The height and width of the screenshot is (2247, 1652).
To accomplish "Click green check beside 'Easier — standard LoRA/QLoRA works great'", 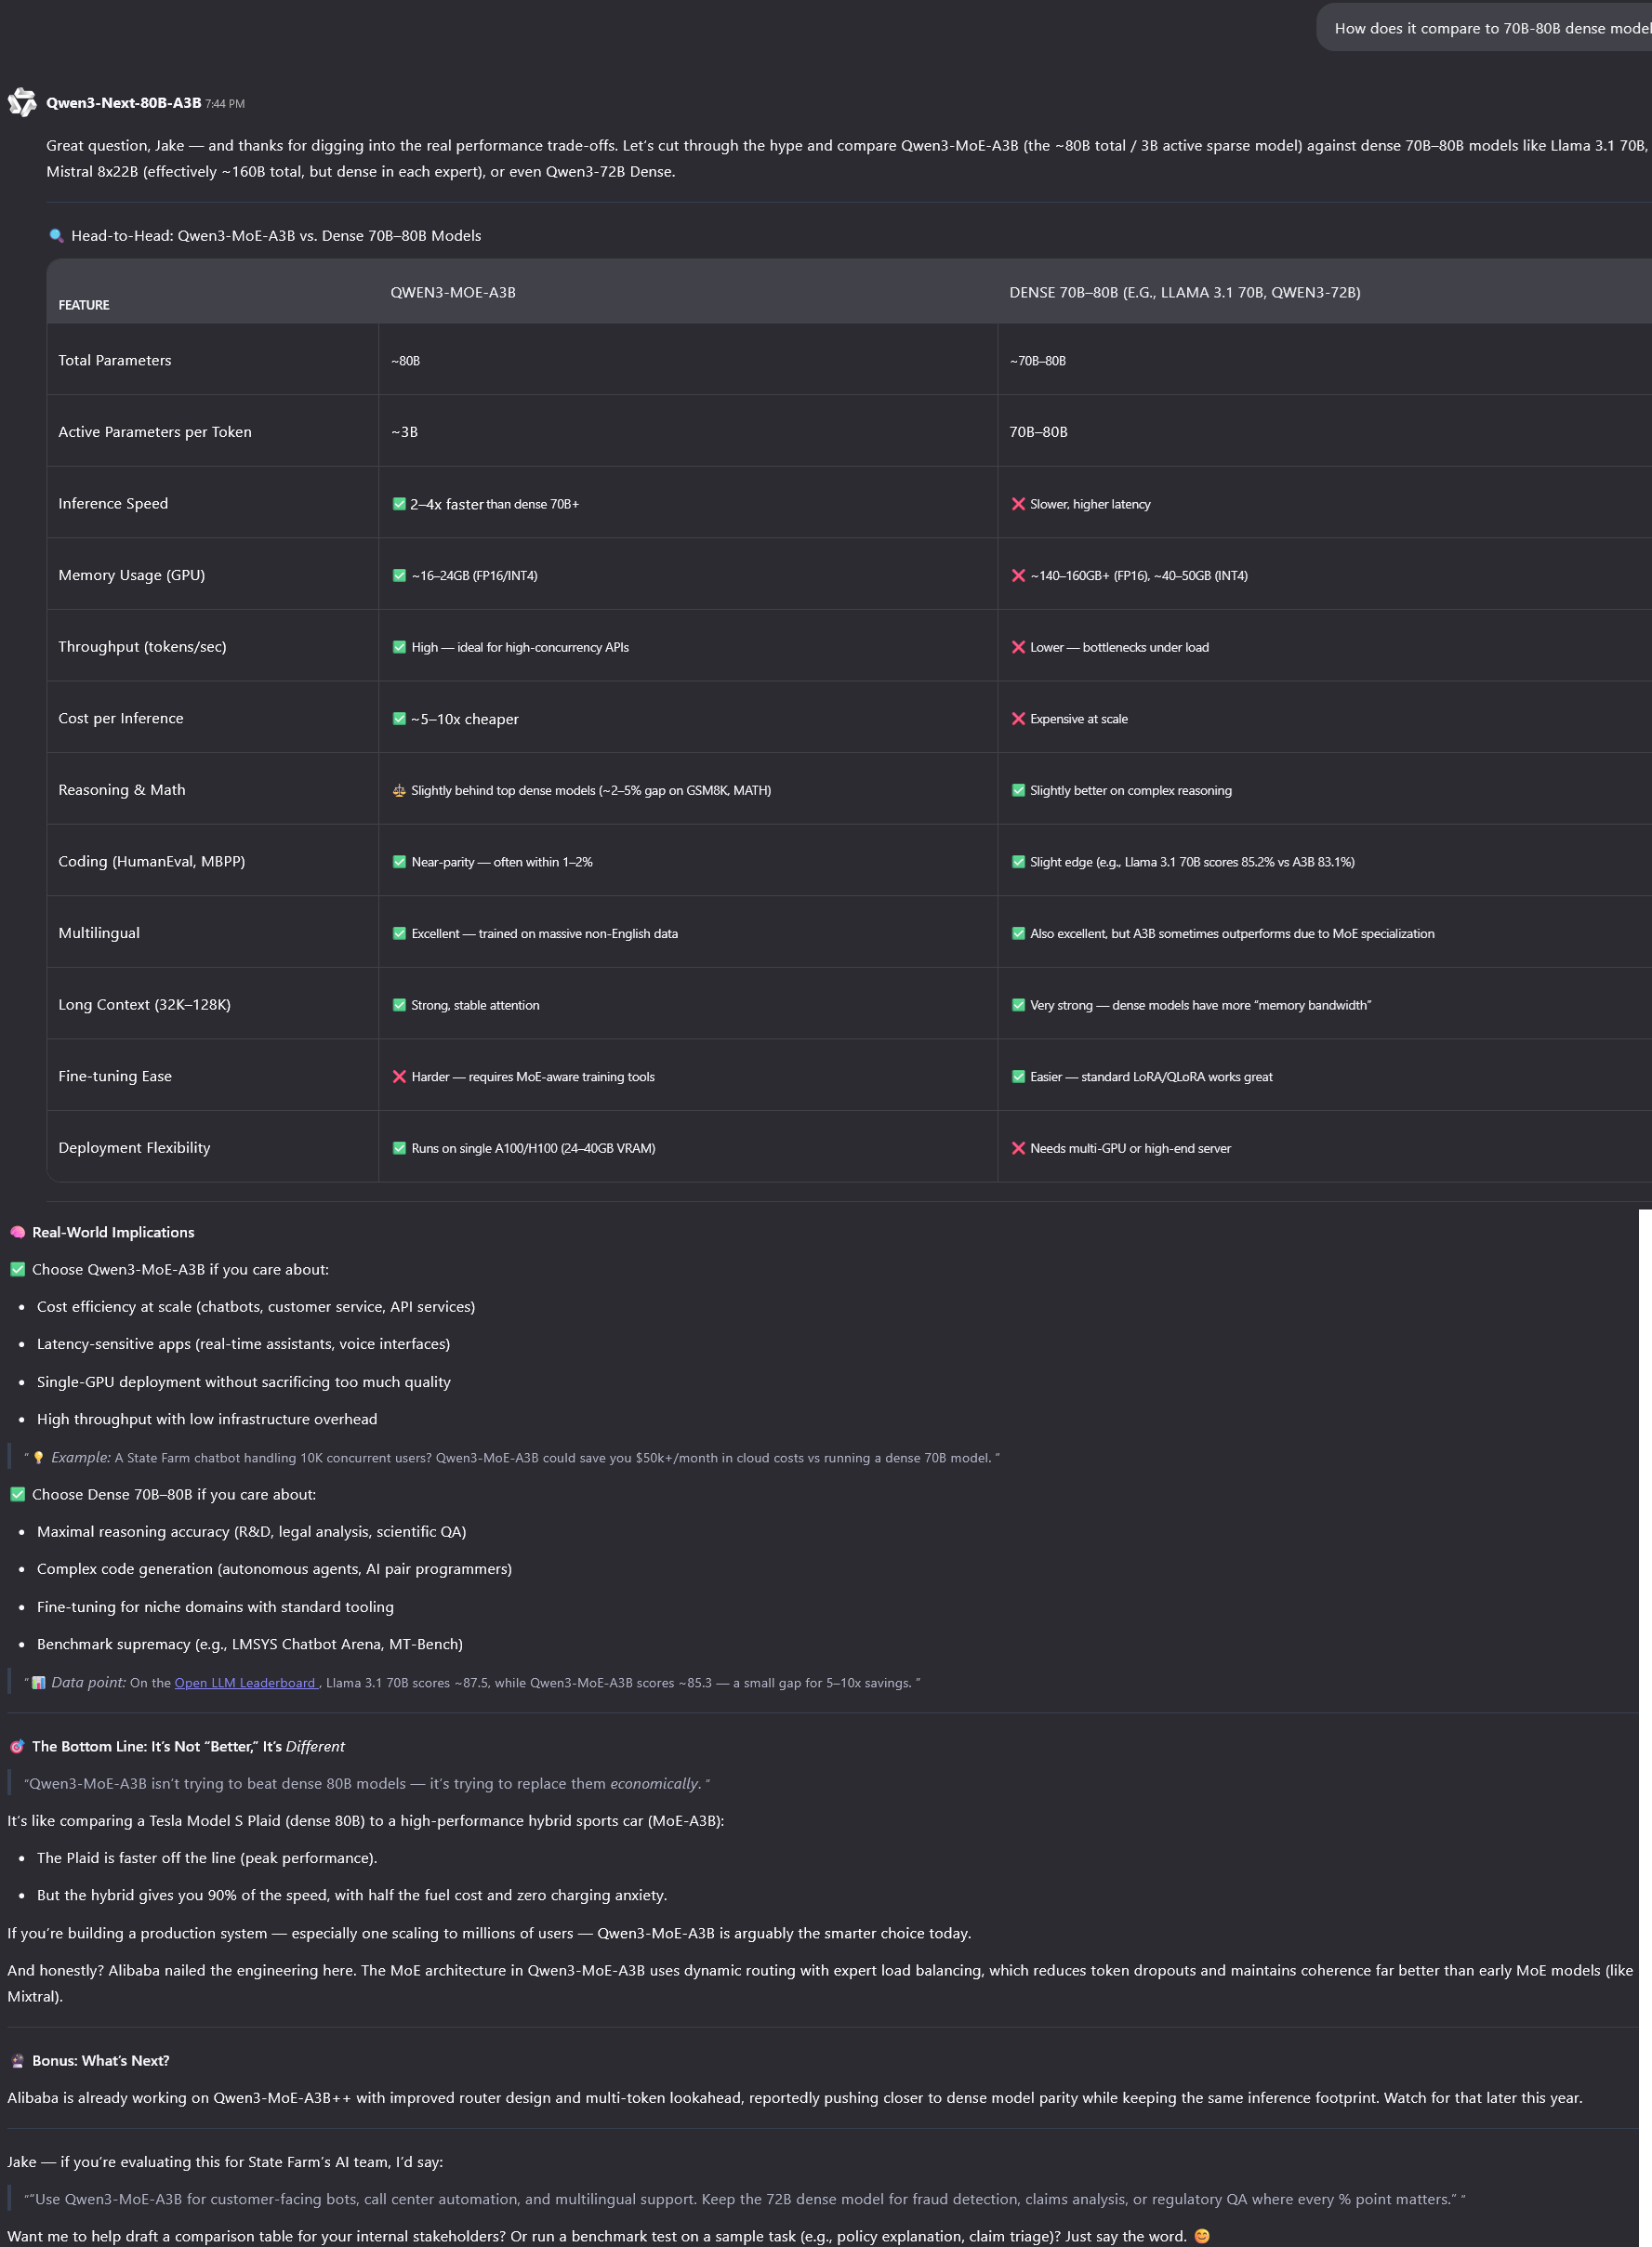I will pyautogui.click(x=1018, y=1077).
